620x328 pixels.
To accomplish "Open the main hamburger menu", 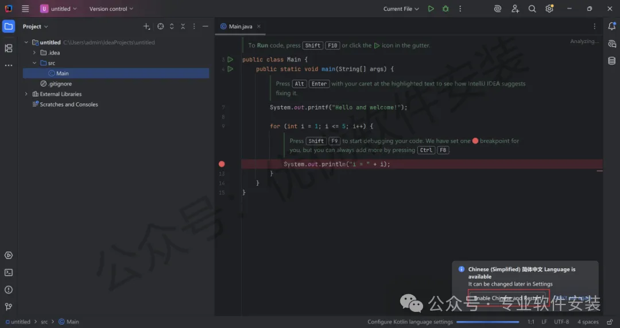I will click(x=25, y=8).
